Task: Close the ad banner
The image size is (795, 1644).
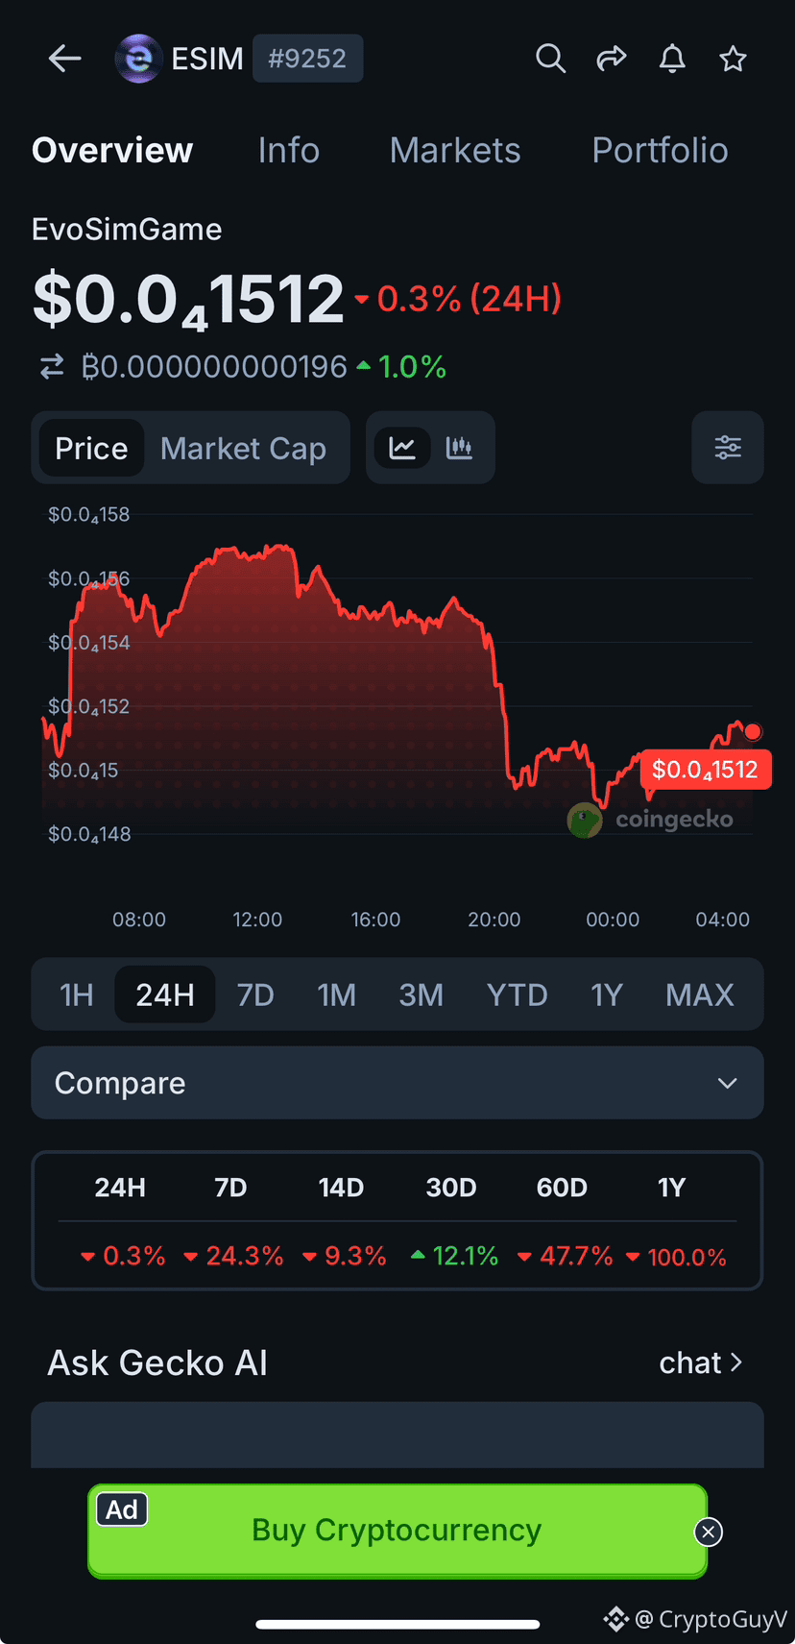Action: point(709,1532)
